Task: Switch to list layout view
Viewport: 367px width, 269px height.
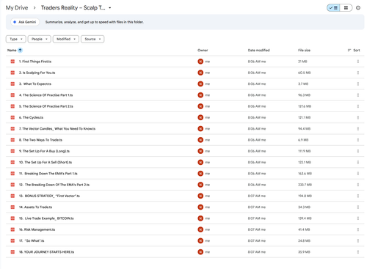Action: (334, 8)
